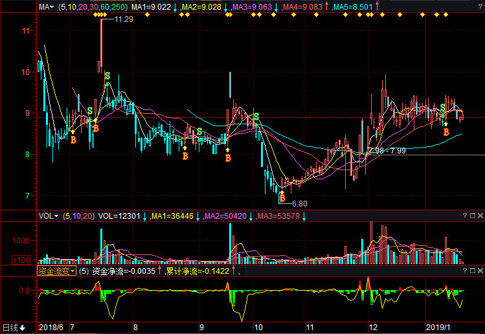Click the S sell signal below the 11.29 peak
Image resolution: width=485 pixels, height=334 pixels.
(x=107, y=76)
